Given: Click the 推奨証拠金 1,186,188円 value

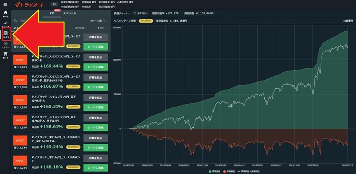Looking at the screenshot, I should (171, 21).
